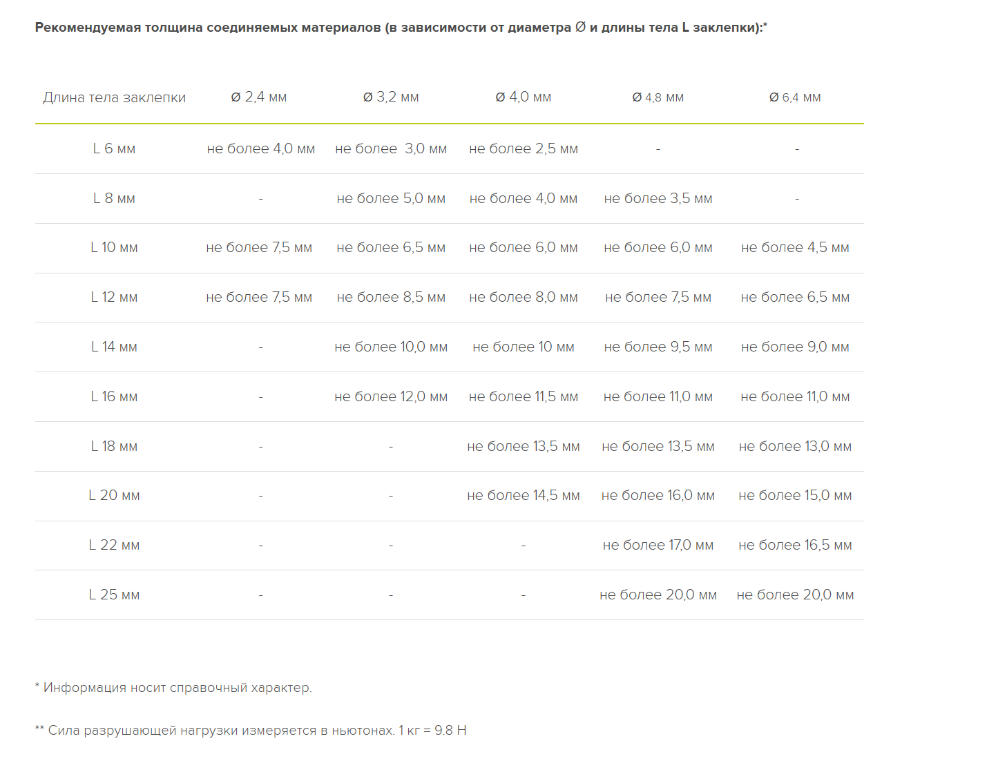Select the Ø 2,4 мм column header

point(259,97)
